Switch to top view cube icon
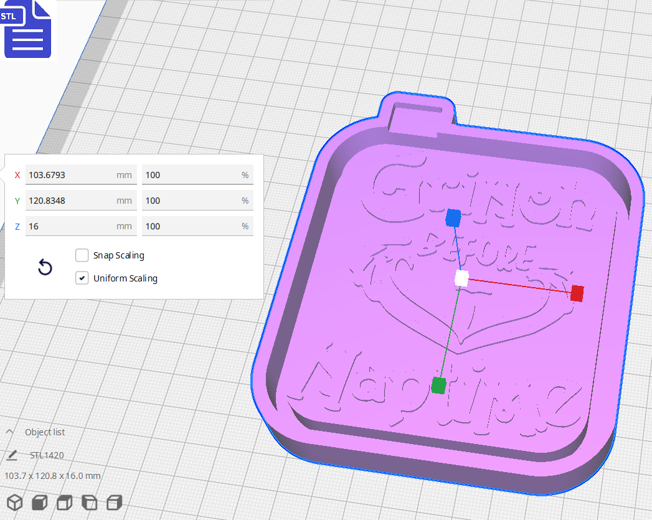652x520 pixels. click(x=64, y=502)
